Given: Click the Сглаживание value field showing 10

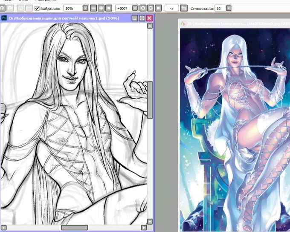Looking at the screenshot, I should tap(220, 9).
